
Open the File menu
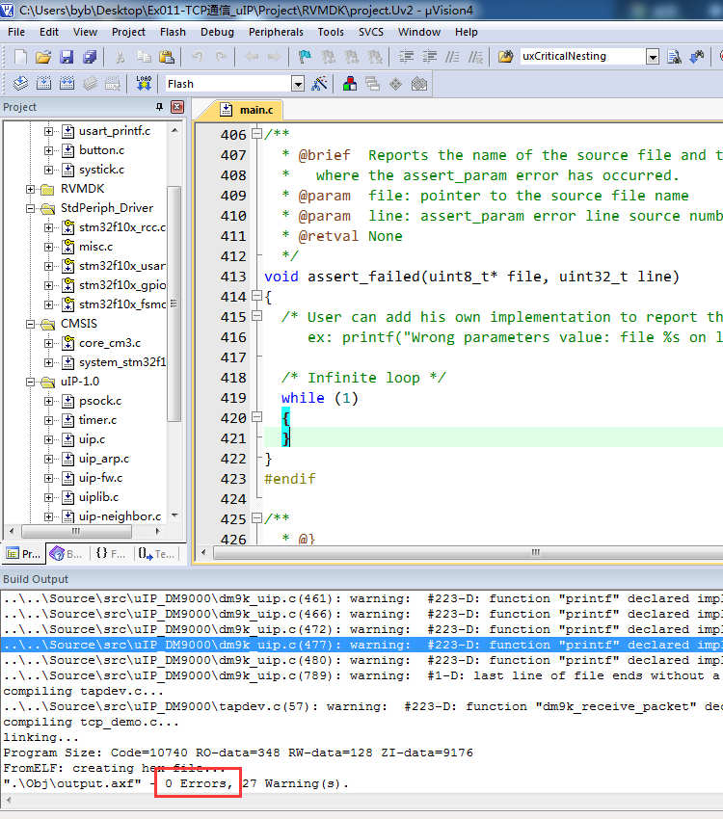16,33
